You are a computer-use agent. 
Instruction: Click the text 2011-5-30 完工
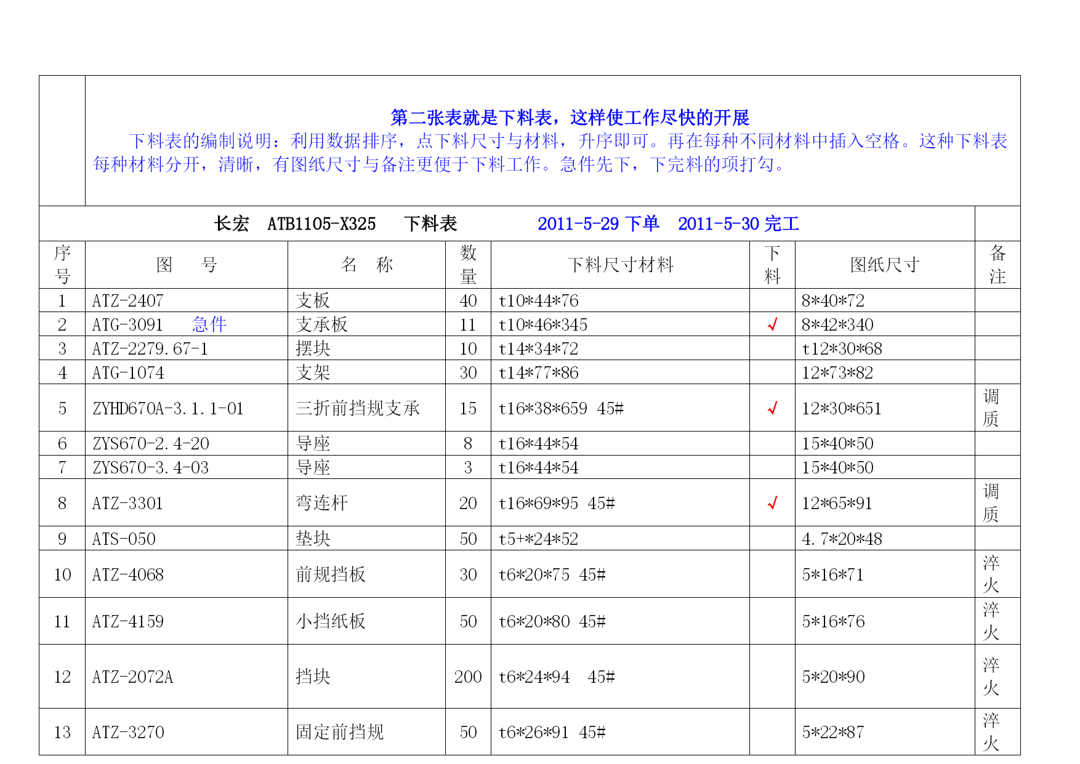pos(738,224)
